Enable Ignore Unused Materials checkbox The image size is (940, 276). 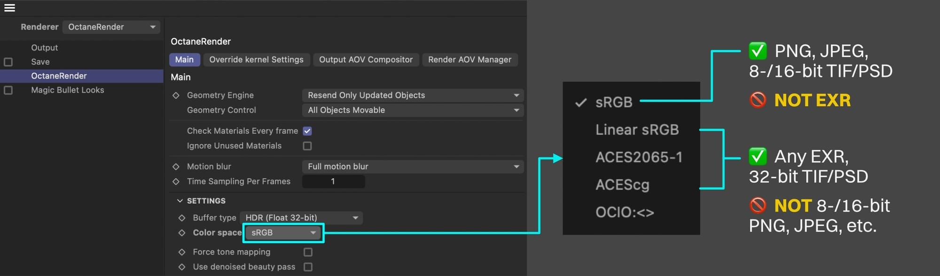tap(307, 146)
